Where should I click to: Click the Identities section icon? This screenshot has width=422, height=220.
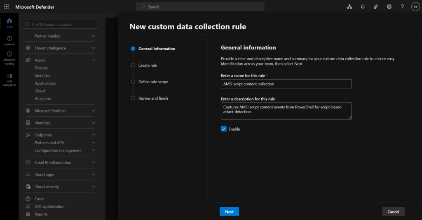(28, 123)
